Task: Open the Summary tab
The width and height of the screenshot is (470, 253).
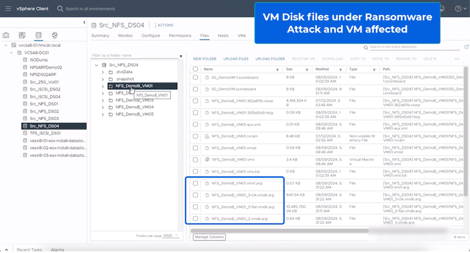Action: [x=100, y=36]
